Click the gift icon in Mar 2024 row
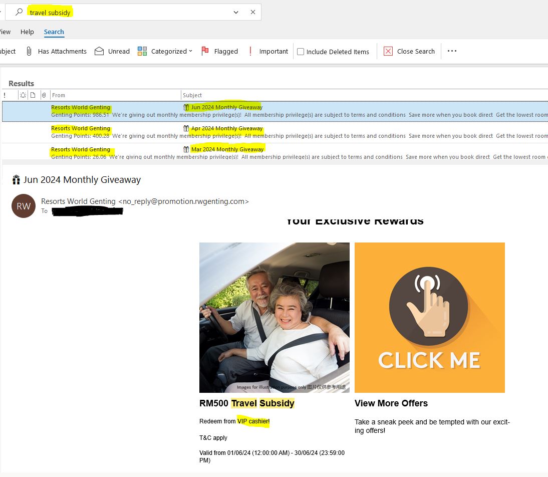 point(186,149)
